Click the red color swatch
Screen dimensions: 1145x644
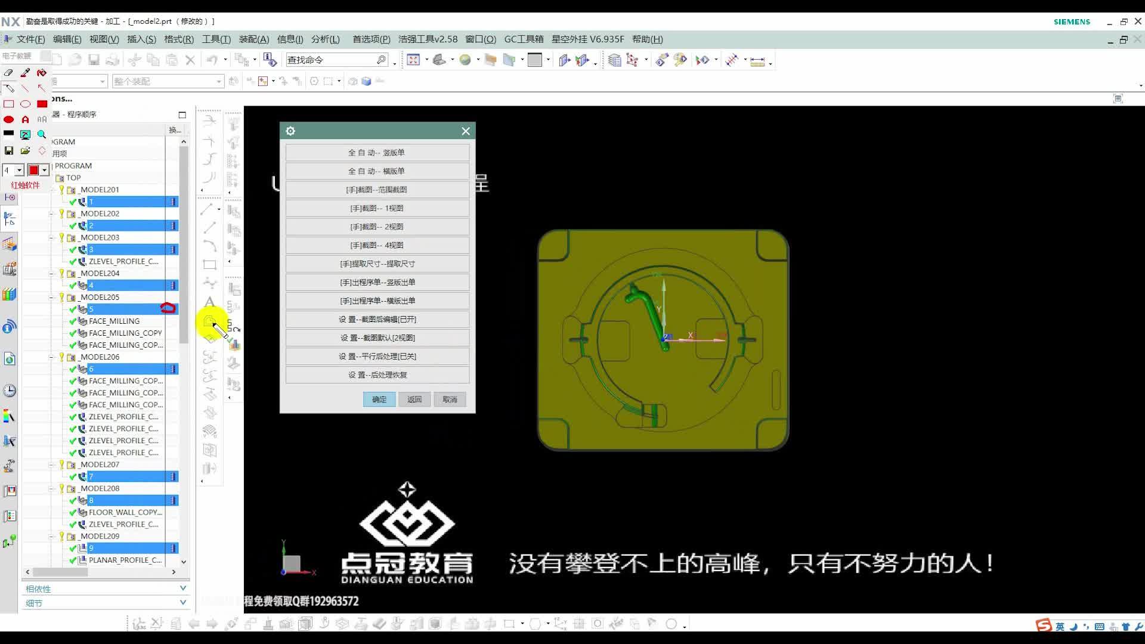click(34, 171)
